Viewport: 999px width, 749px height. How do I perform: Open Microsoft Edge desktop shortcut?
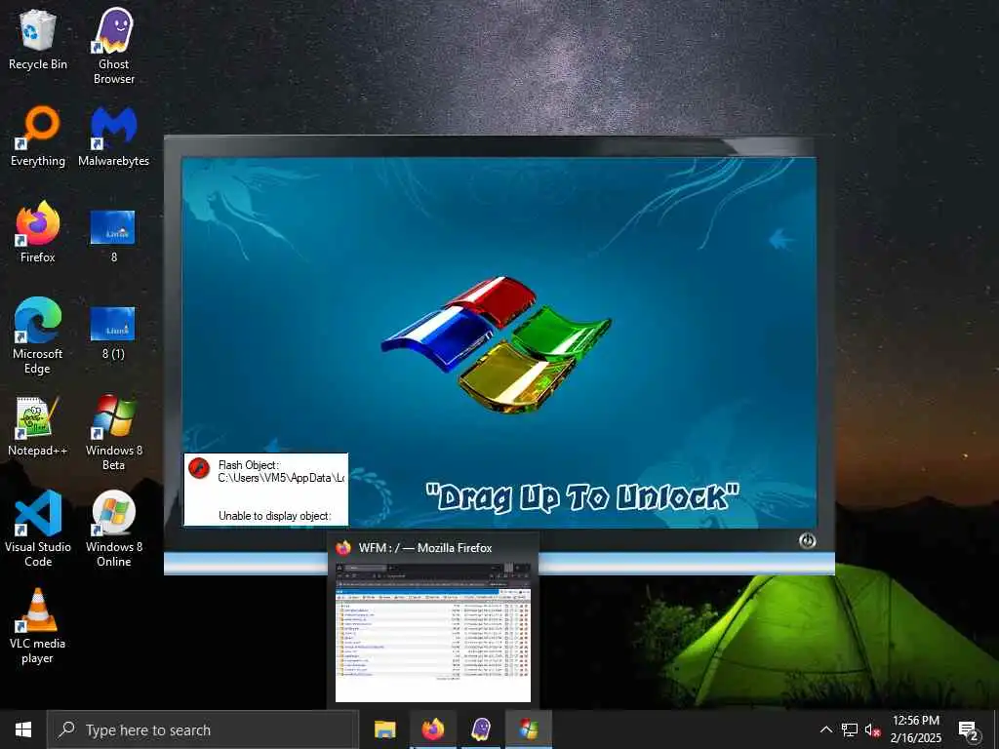pos(38,335)
